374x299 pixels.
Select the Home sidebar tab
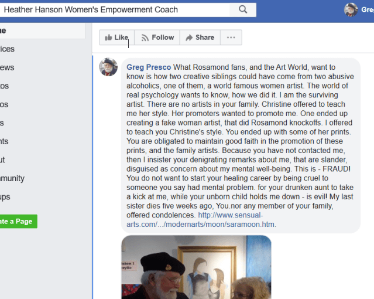tap(43, 31)
